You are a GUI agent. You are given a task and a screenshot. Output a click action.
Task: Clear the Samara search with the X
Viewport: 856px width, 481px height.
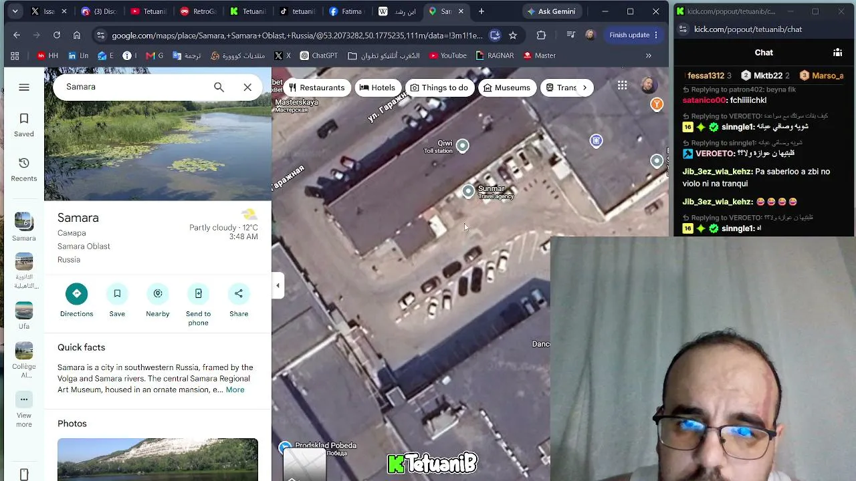click(247, 87)
